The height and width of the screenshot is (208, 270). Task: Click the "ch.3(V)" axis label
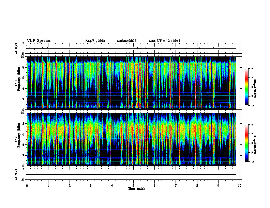click(x=16, y=174)
